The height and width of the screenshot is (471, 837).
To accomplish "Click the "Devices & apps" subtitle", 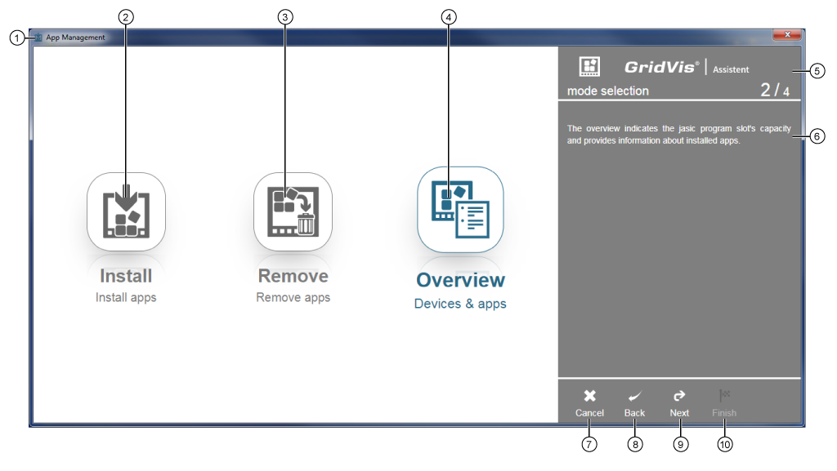I will tap(460, 304).
